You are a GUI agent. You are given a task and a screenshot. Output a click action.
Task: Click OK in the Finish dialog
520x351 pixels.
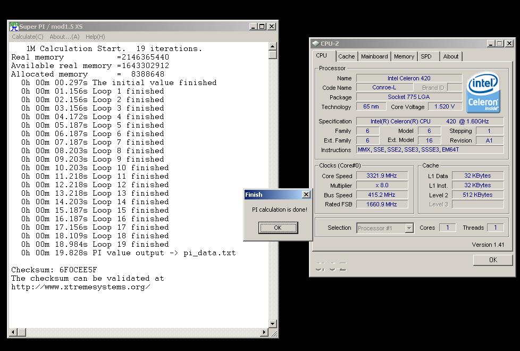click(x=278, y=228)
